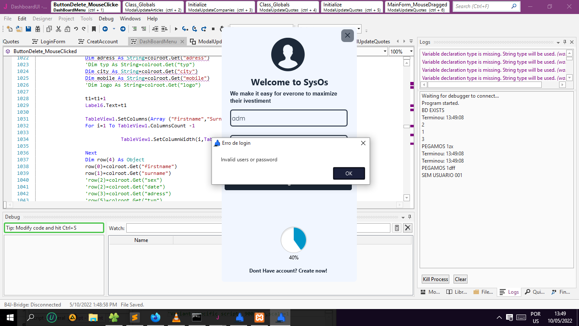Open the Debug menu

pos(106,19)
